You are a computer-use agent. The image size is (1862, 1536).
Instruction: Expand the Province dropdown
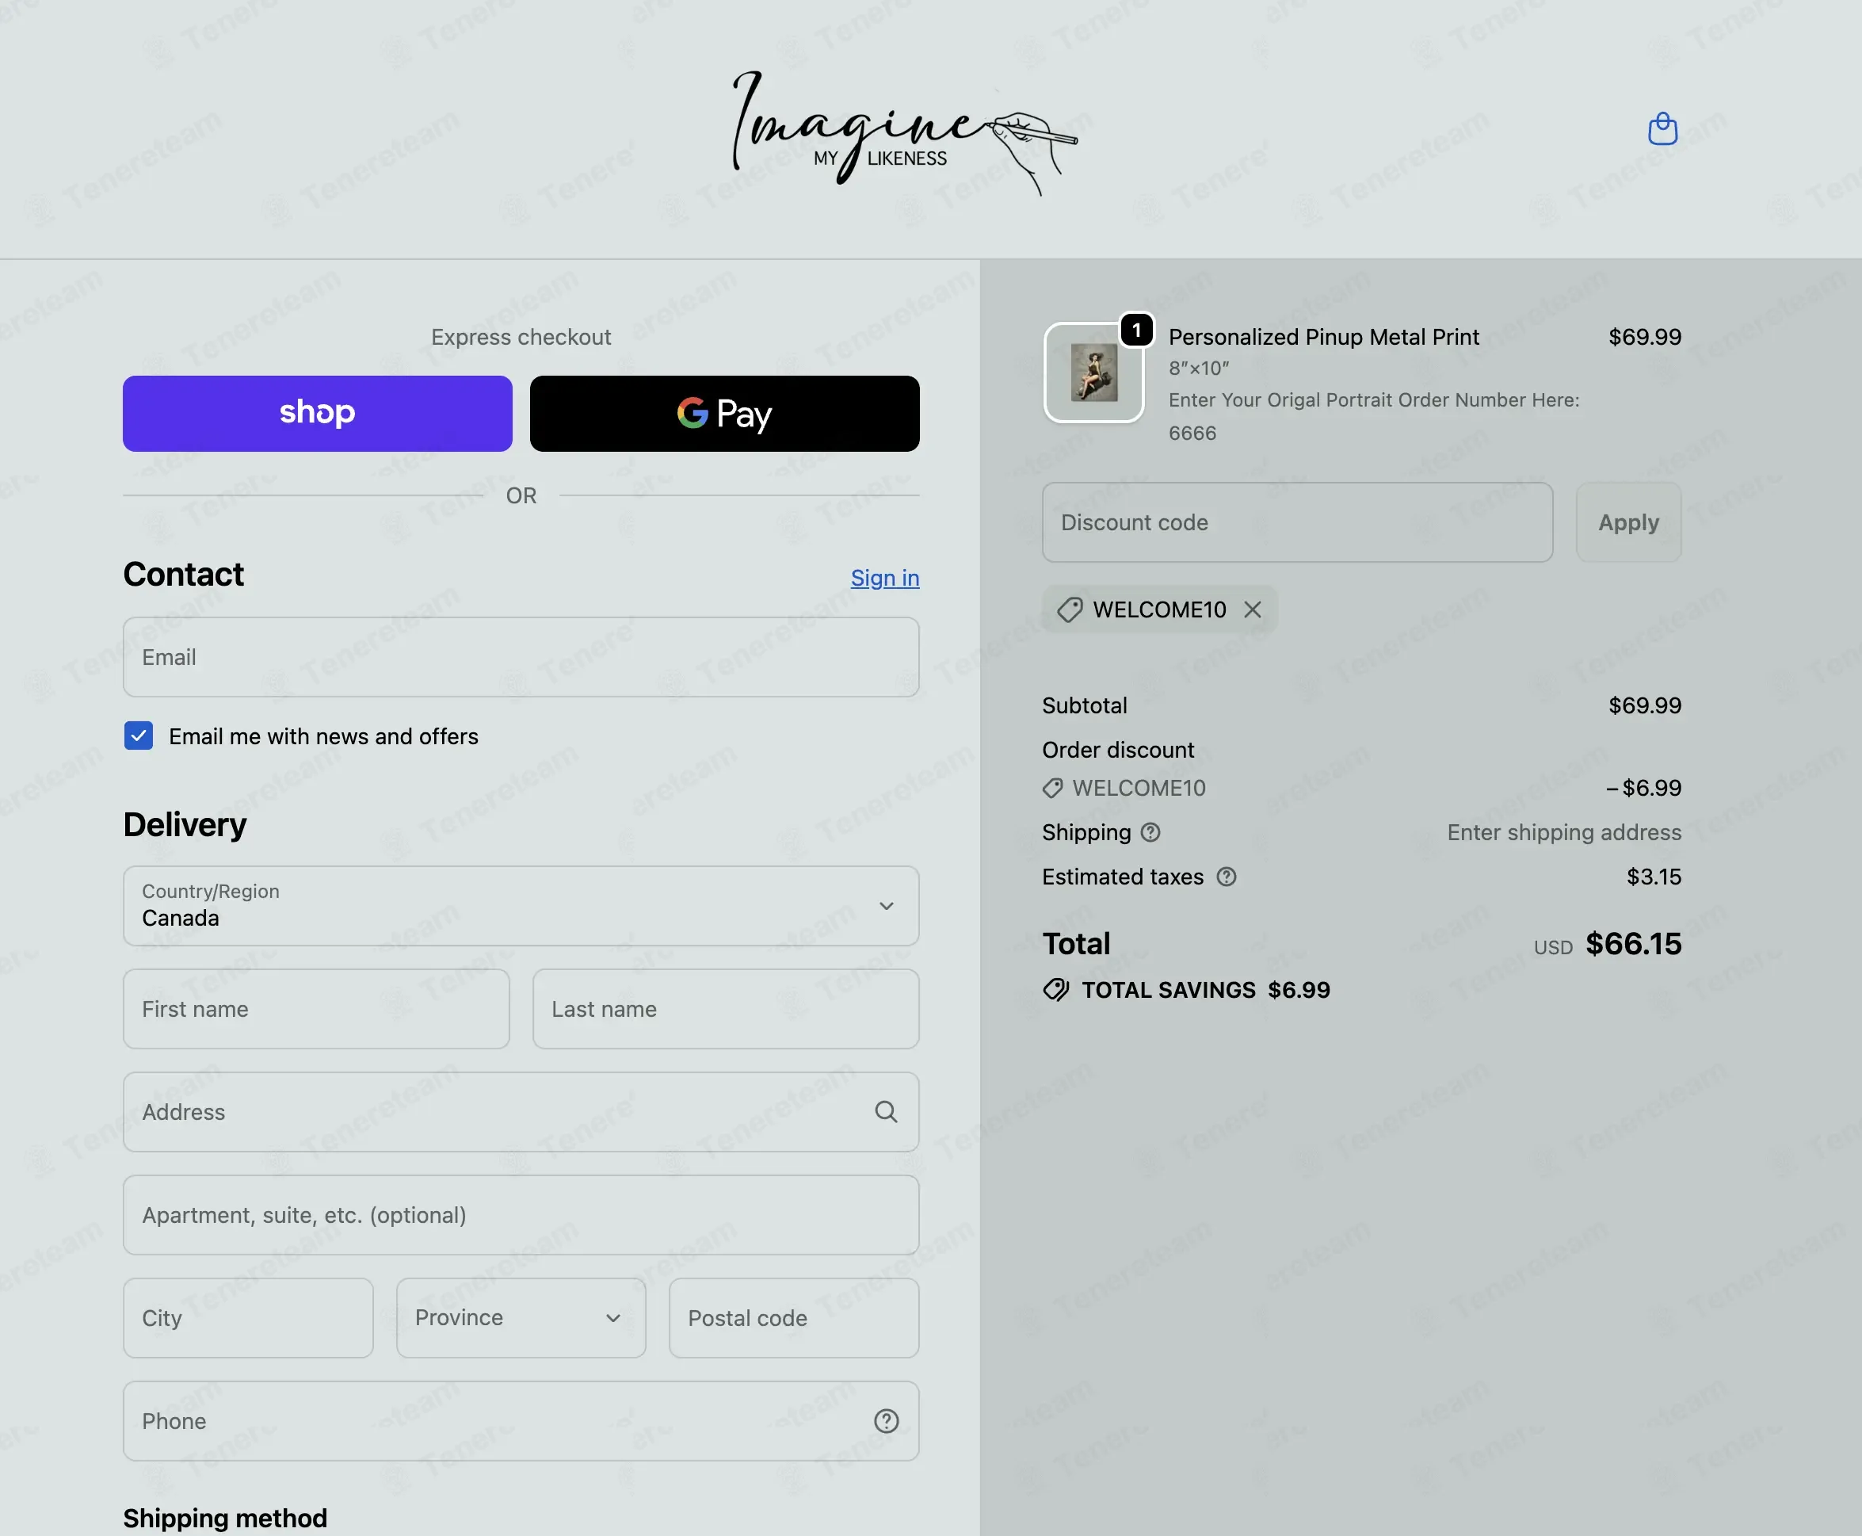[521, 1318]
